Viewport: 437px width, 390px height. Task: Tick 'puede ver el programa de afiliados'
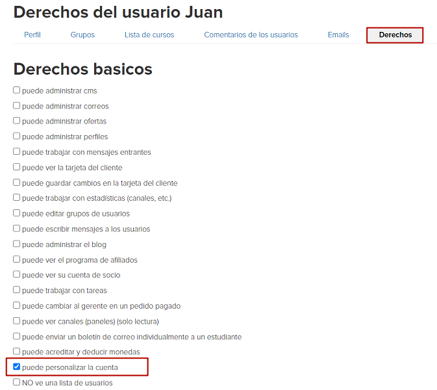(17, 259)
